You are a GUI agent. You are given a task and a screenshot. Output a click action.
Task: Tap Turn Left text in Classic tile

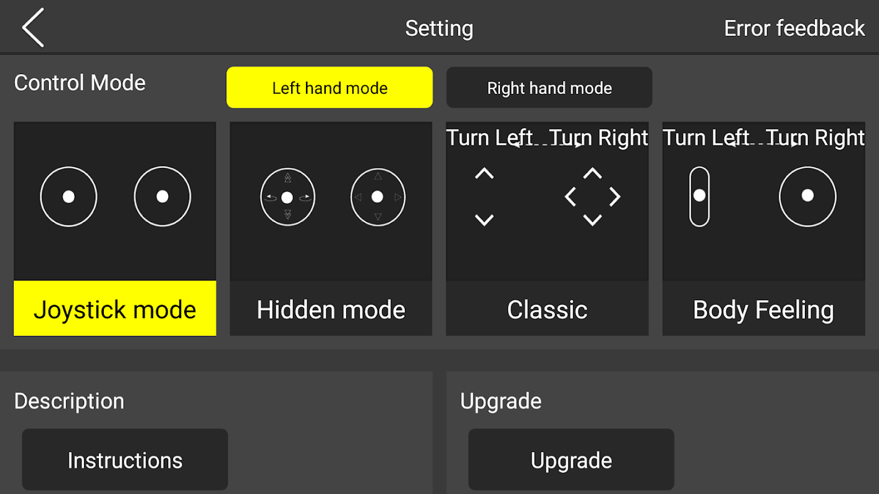tap(490, 138)
